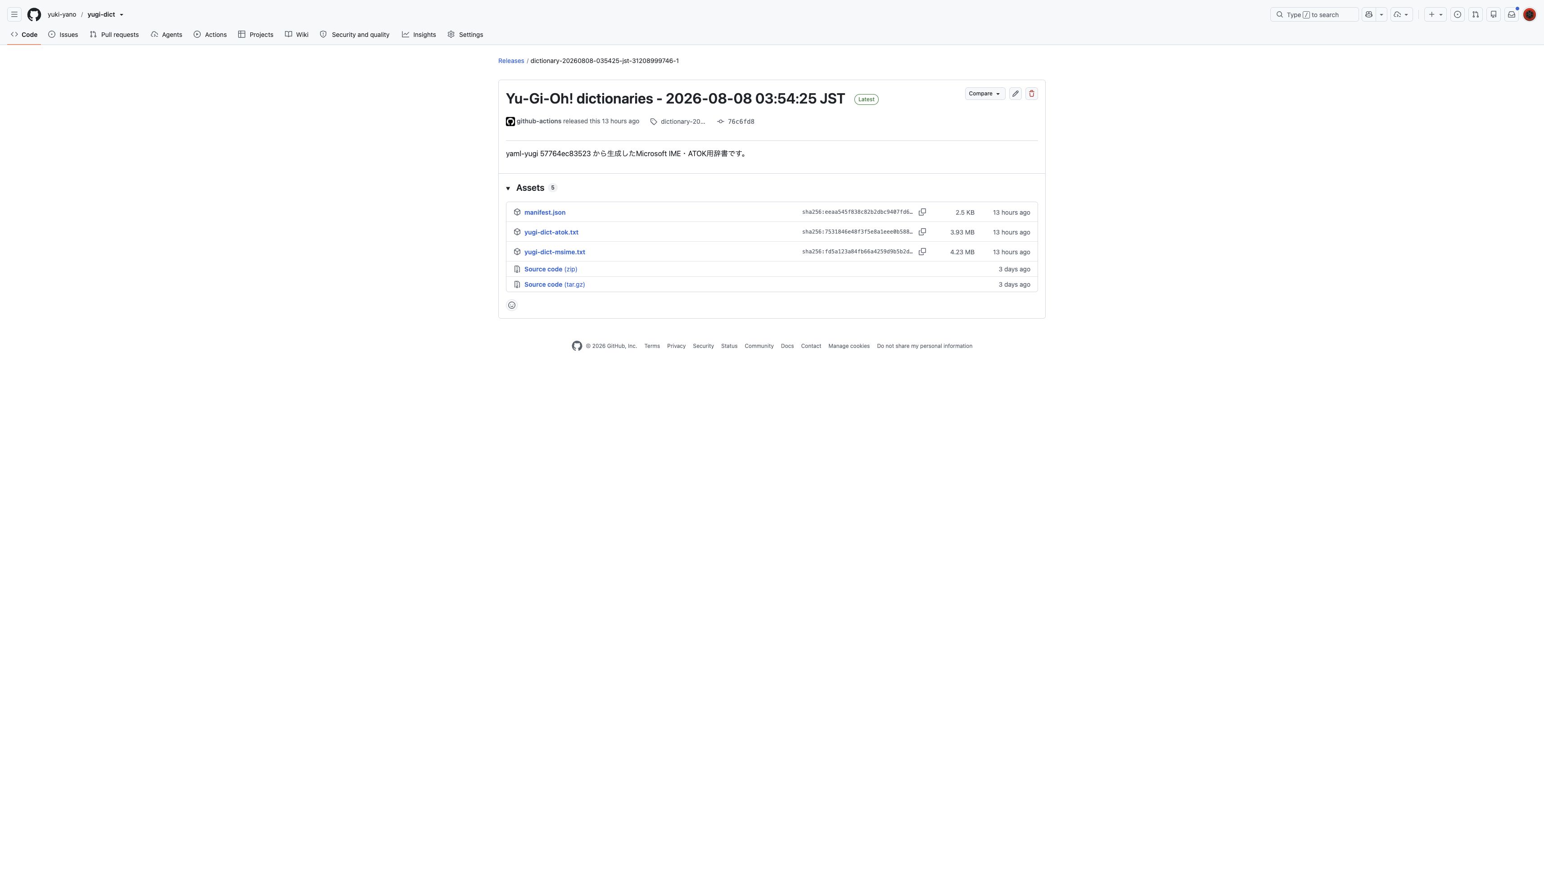1544x879 pixels.
Task: Open footer Terms link
Action: tap(652, 346)
